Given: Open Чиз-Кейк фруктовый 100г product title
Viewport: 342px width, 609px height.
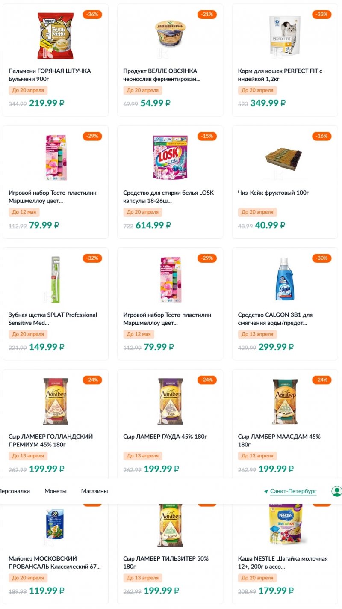Looking at the screenshot, I should click(273, 193).
